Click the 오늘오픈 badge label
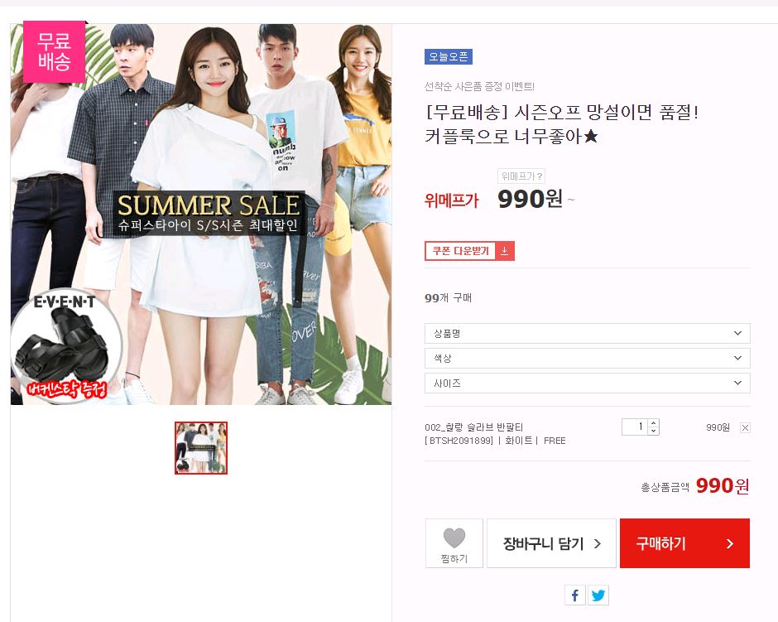This screenshot has width=778, height=622. [448, 56]
